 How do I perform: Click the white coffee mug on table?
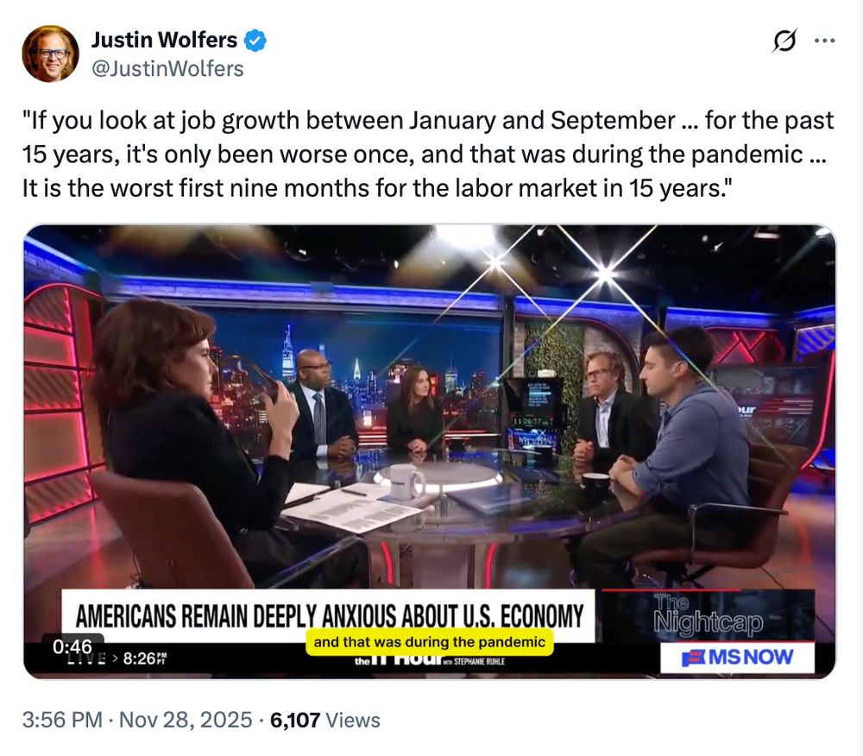(406, 481)
